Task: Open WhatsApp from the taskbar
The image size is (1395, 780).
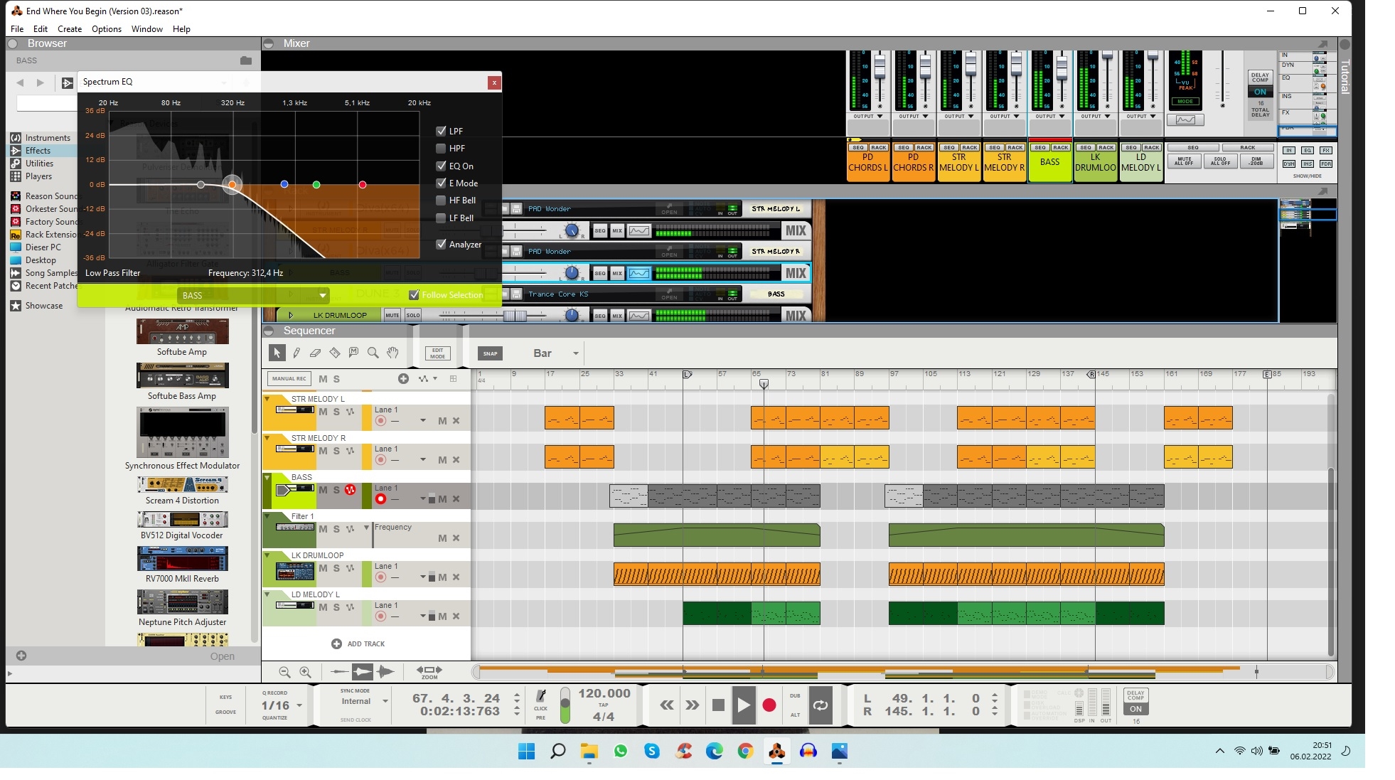Action: (x=621, y=751)
